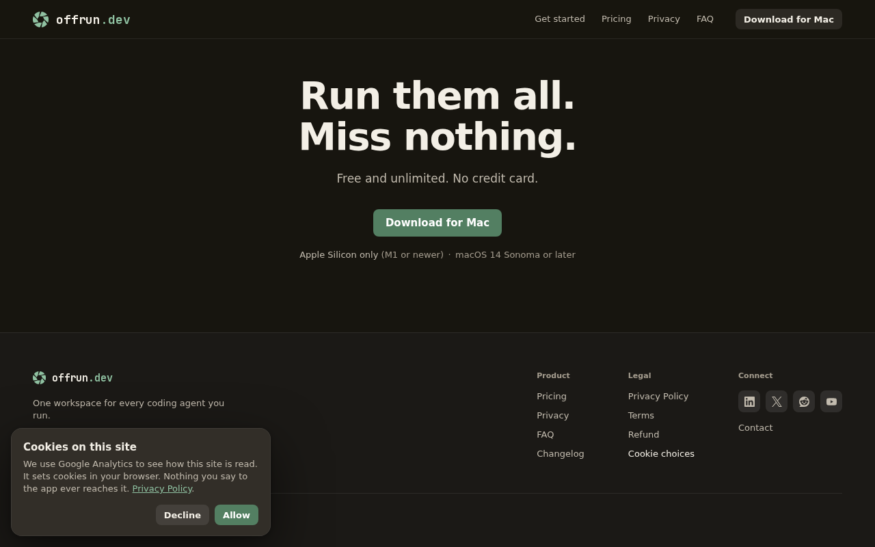Click the "Apple Silicon only" requirement text
Viewport: 875px width, 547px height.
pyautogui.click(x=338, y=254)
